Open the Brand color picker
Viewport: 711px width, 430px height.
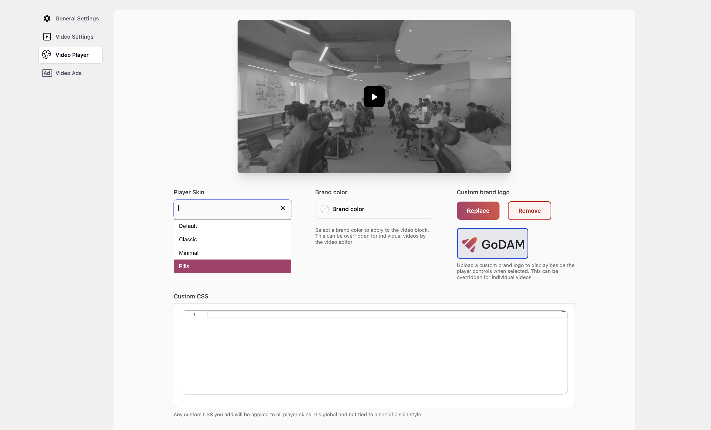click(374, 209)
